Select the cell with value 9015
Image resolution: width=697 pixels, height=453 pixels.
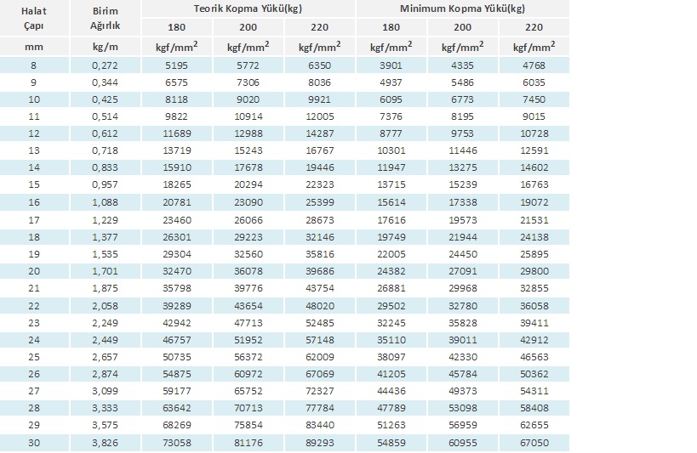tap(534, 116)
